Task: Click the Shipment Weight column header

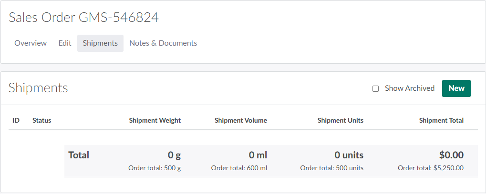Action: (155, 120)
